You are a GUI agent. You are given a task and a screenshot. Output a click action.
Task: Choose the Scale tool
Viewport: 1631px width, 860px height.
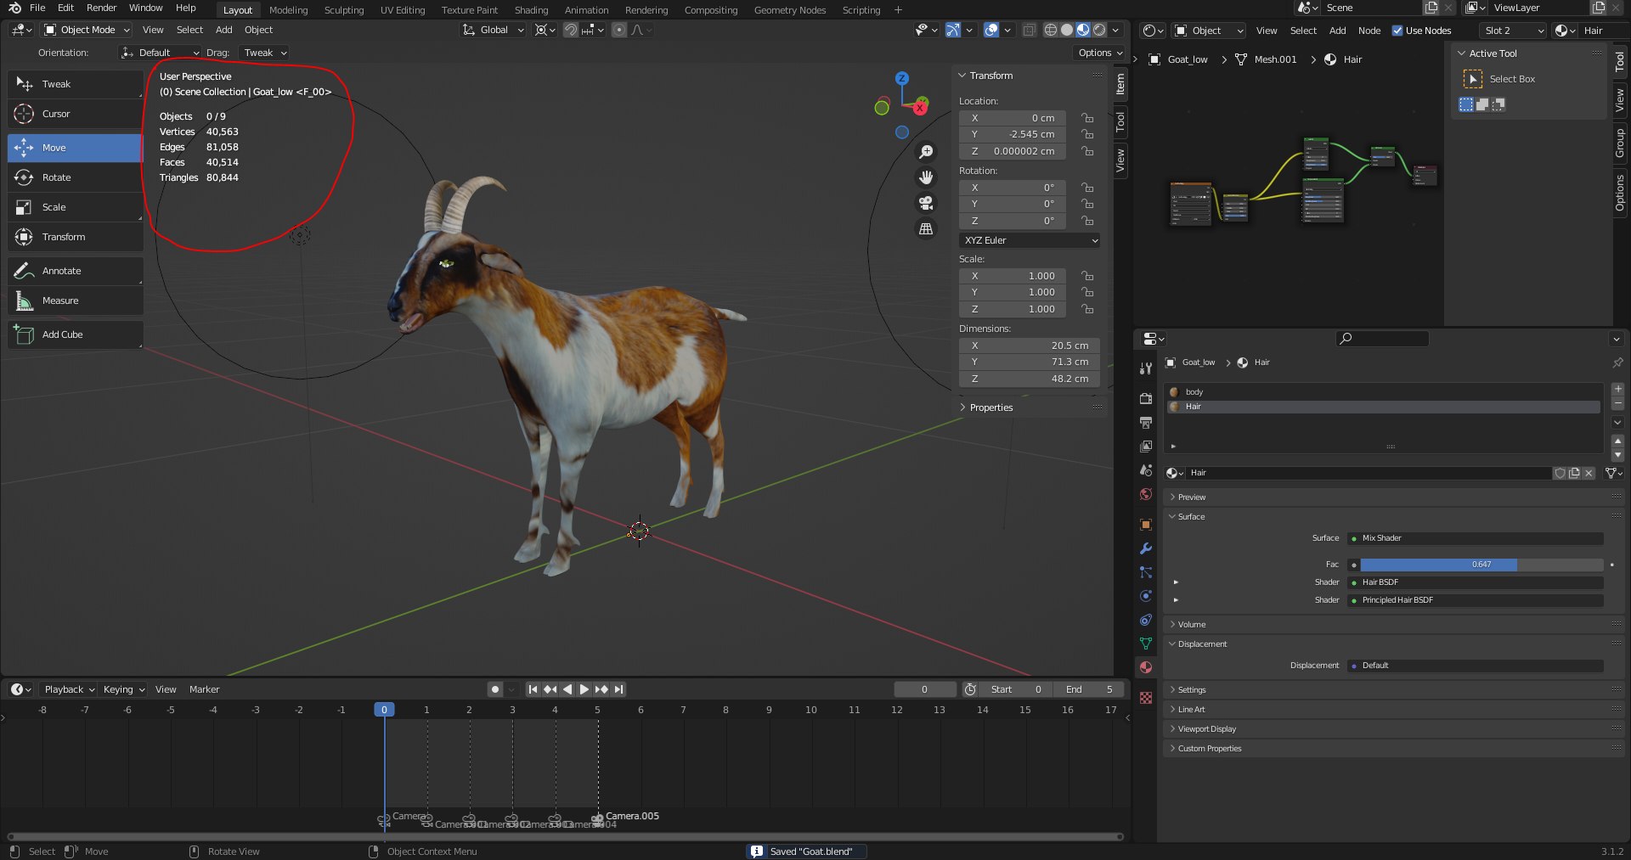(x=75, y=207)
